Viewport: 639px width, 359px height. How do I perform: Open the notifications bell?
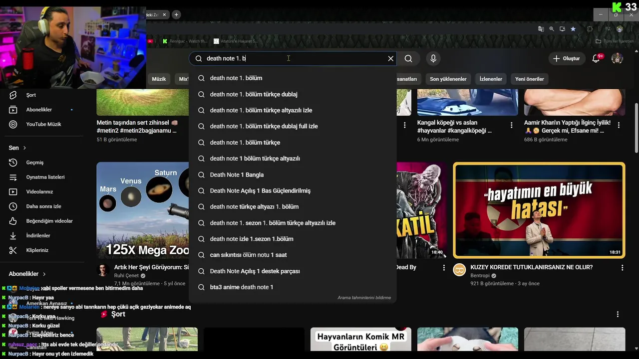click(596, 58)
